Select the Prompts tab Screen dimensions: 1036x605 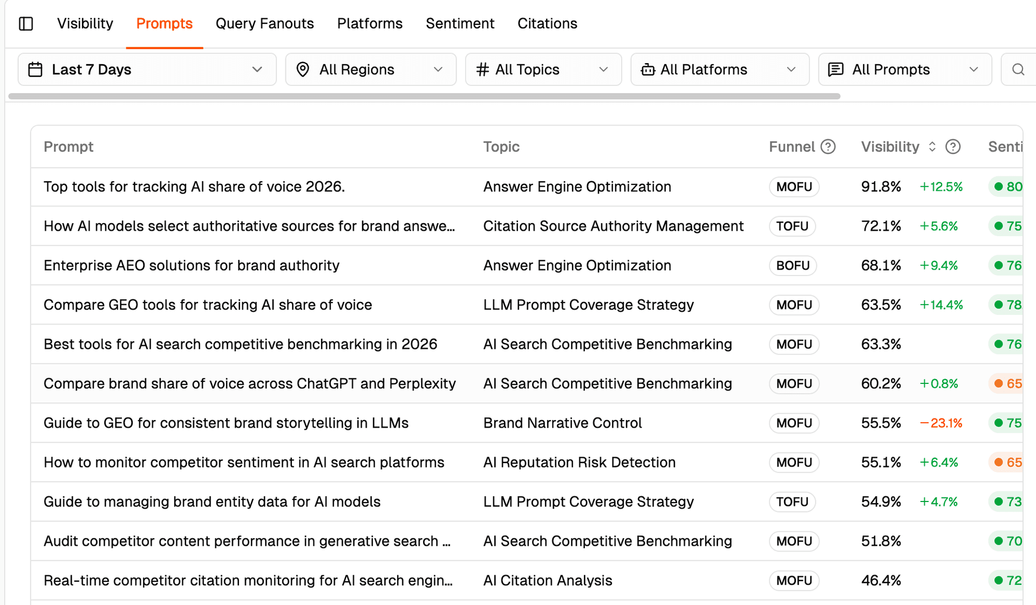tap(164, 24)
